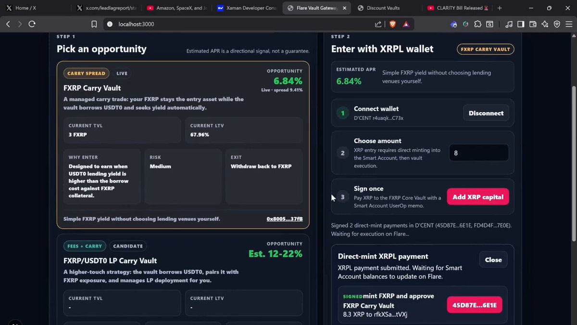This screenshot has height=325, width=577.
Task: Click the CARRY SPREAD badge
Action: (86, 74)
